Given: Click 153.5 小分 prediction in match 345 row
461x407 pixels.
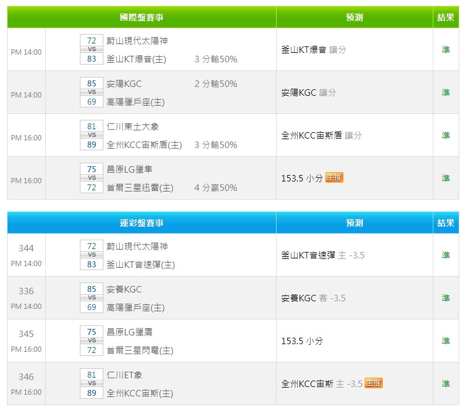Looking at the screenshot, I should 302,341.
